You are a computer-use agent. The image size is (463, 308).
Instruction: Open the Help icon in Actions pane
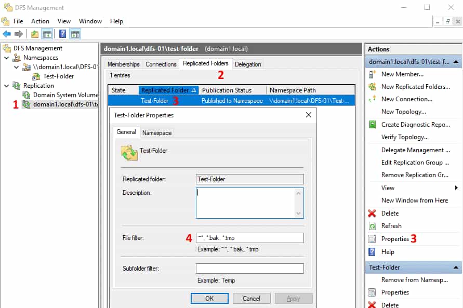point(372,252)
